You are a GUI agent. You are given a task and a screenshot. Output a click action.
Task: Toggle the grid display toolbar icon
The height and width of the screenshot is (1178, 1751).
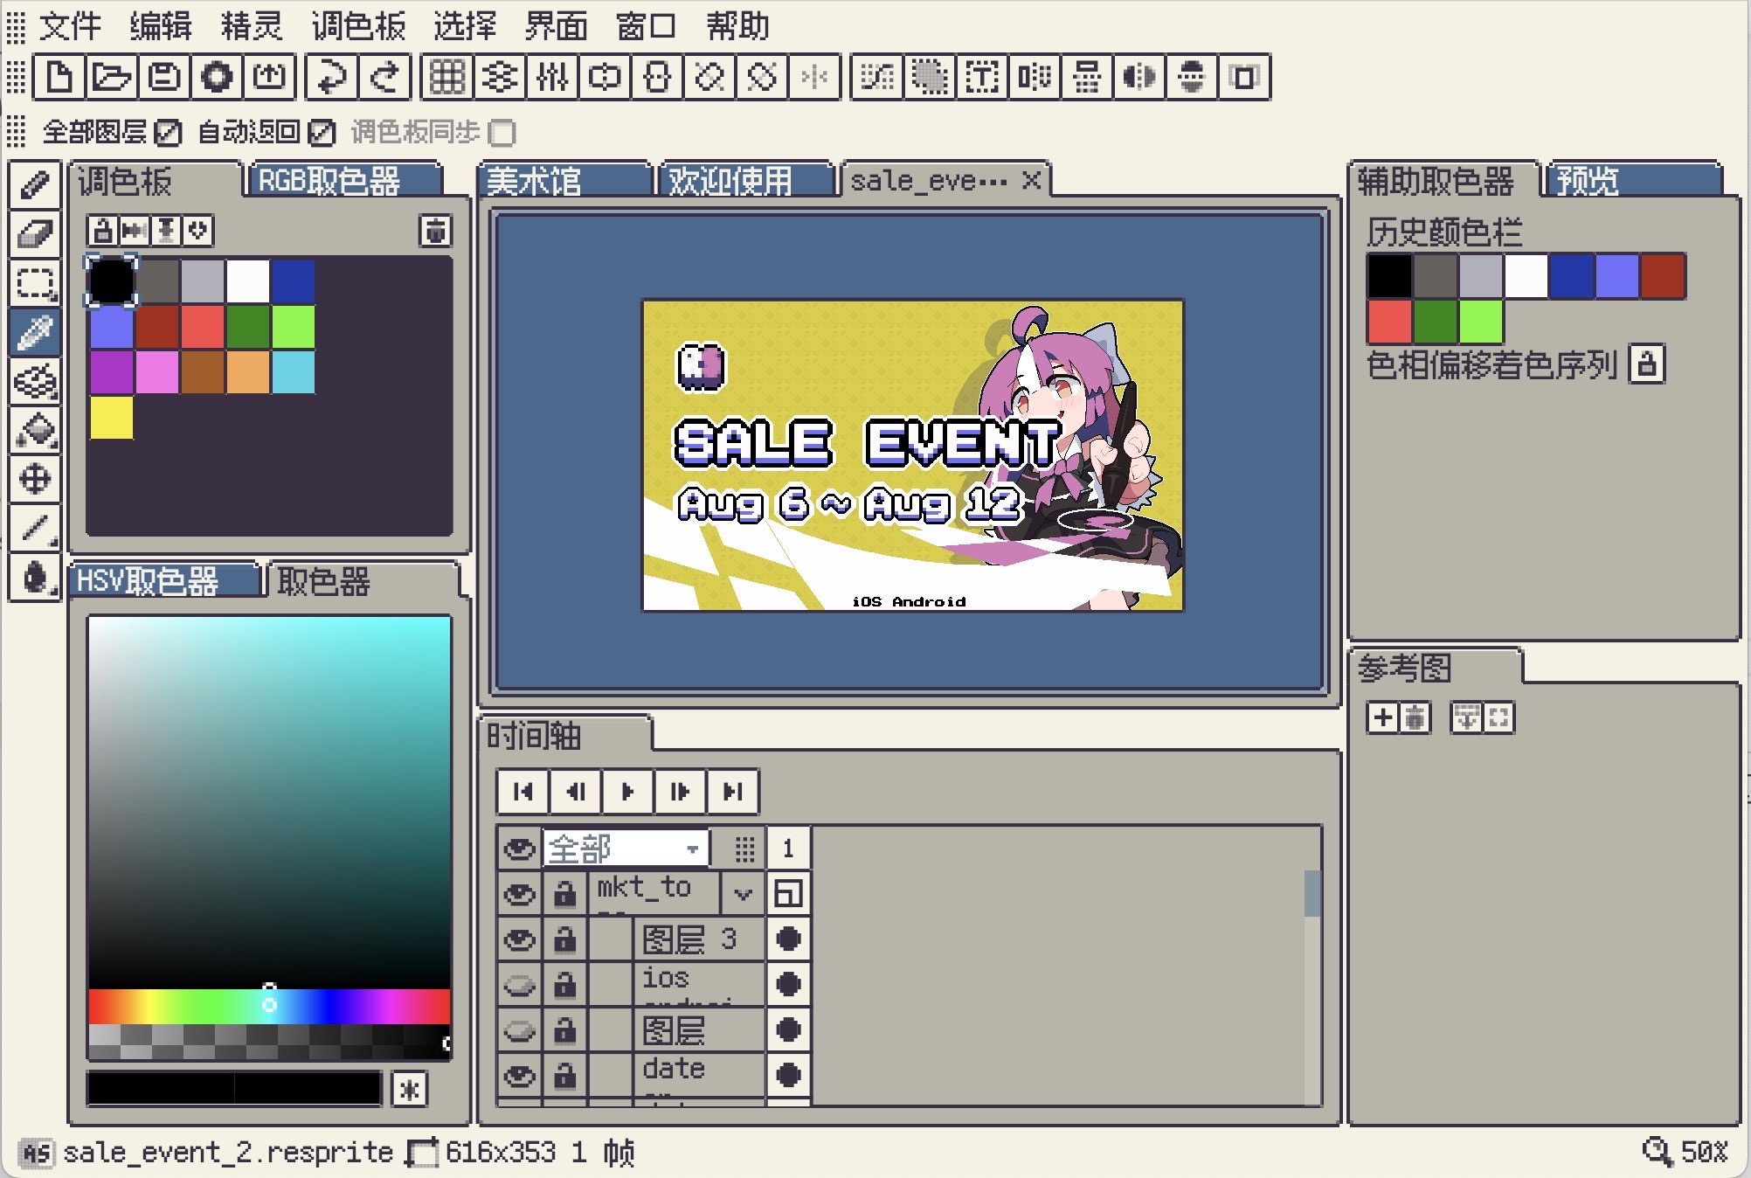pos(447,78)
